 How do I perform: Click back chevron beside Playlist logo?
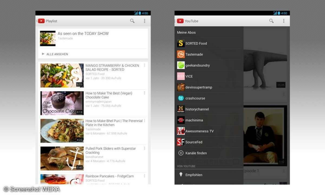coord(37,21)
